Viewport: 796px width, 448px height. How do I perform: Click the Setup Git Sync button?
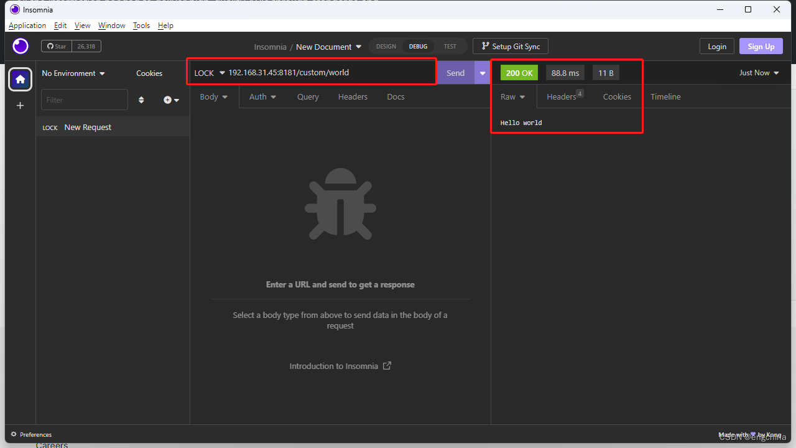coord(511,46)
